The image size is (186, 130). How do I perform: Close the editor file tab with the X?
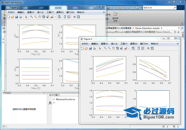tap(178, 32)
